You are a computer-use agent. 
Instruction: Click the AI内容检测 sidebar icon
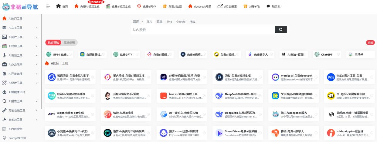click(x=5, y=129)
